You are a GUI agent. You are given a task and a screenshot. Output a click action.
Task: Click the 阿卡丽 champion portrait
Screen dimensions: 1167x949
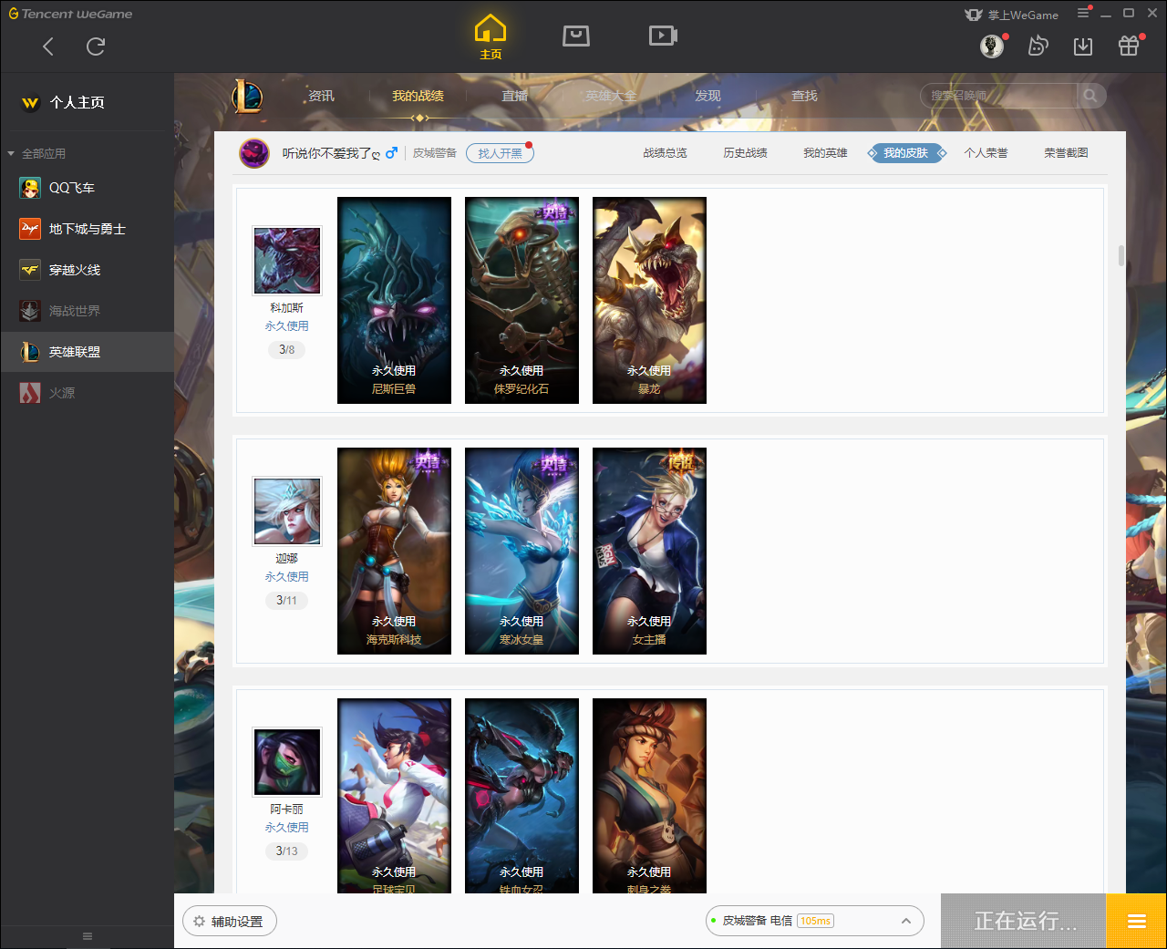tap(287, 762)
